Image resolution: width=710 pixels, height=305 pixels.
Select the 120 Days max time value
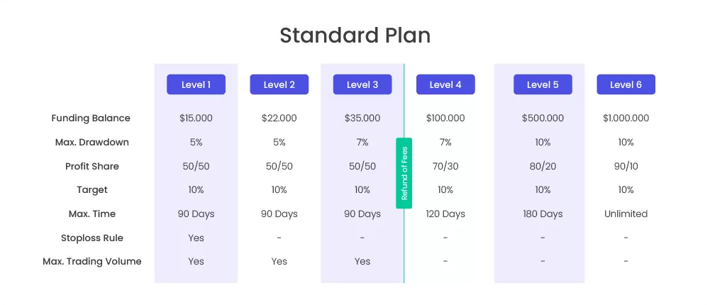[445, 214]
